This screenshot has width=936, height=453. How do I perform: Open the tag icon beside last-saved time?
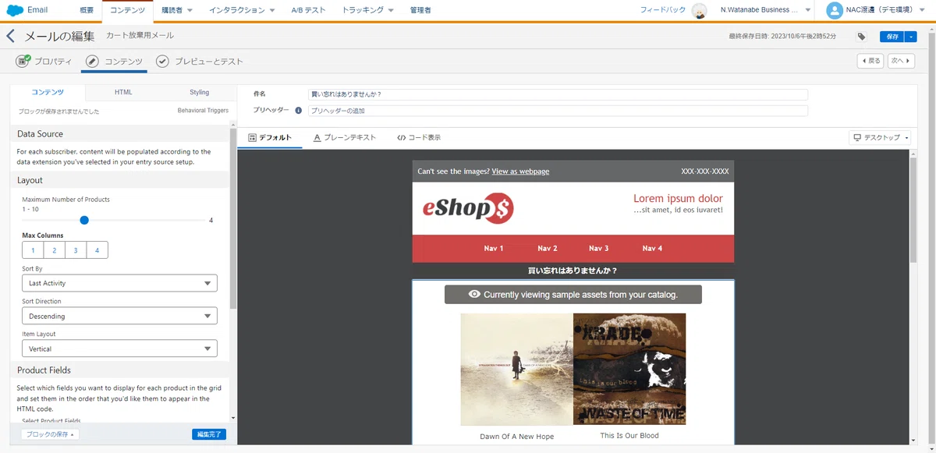861,37
